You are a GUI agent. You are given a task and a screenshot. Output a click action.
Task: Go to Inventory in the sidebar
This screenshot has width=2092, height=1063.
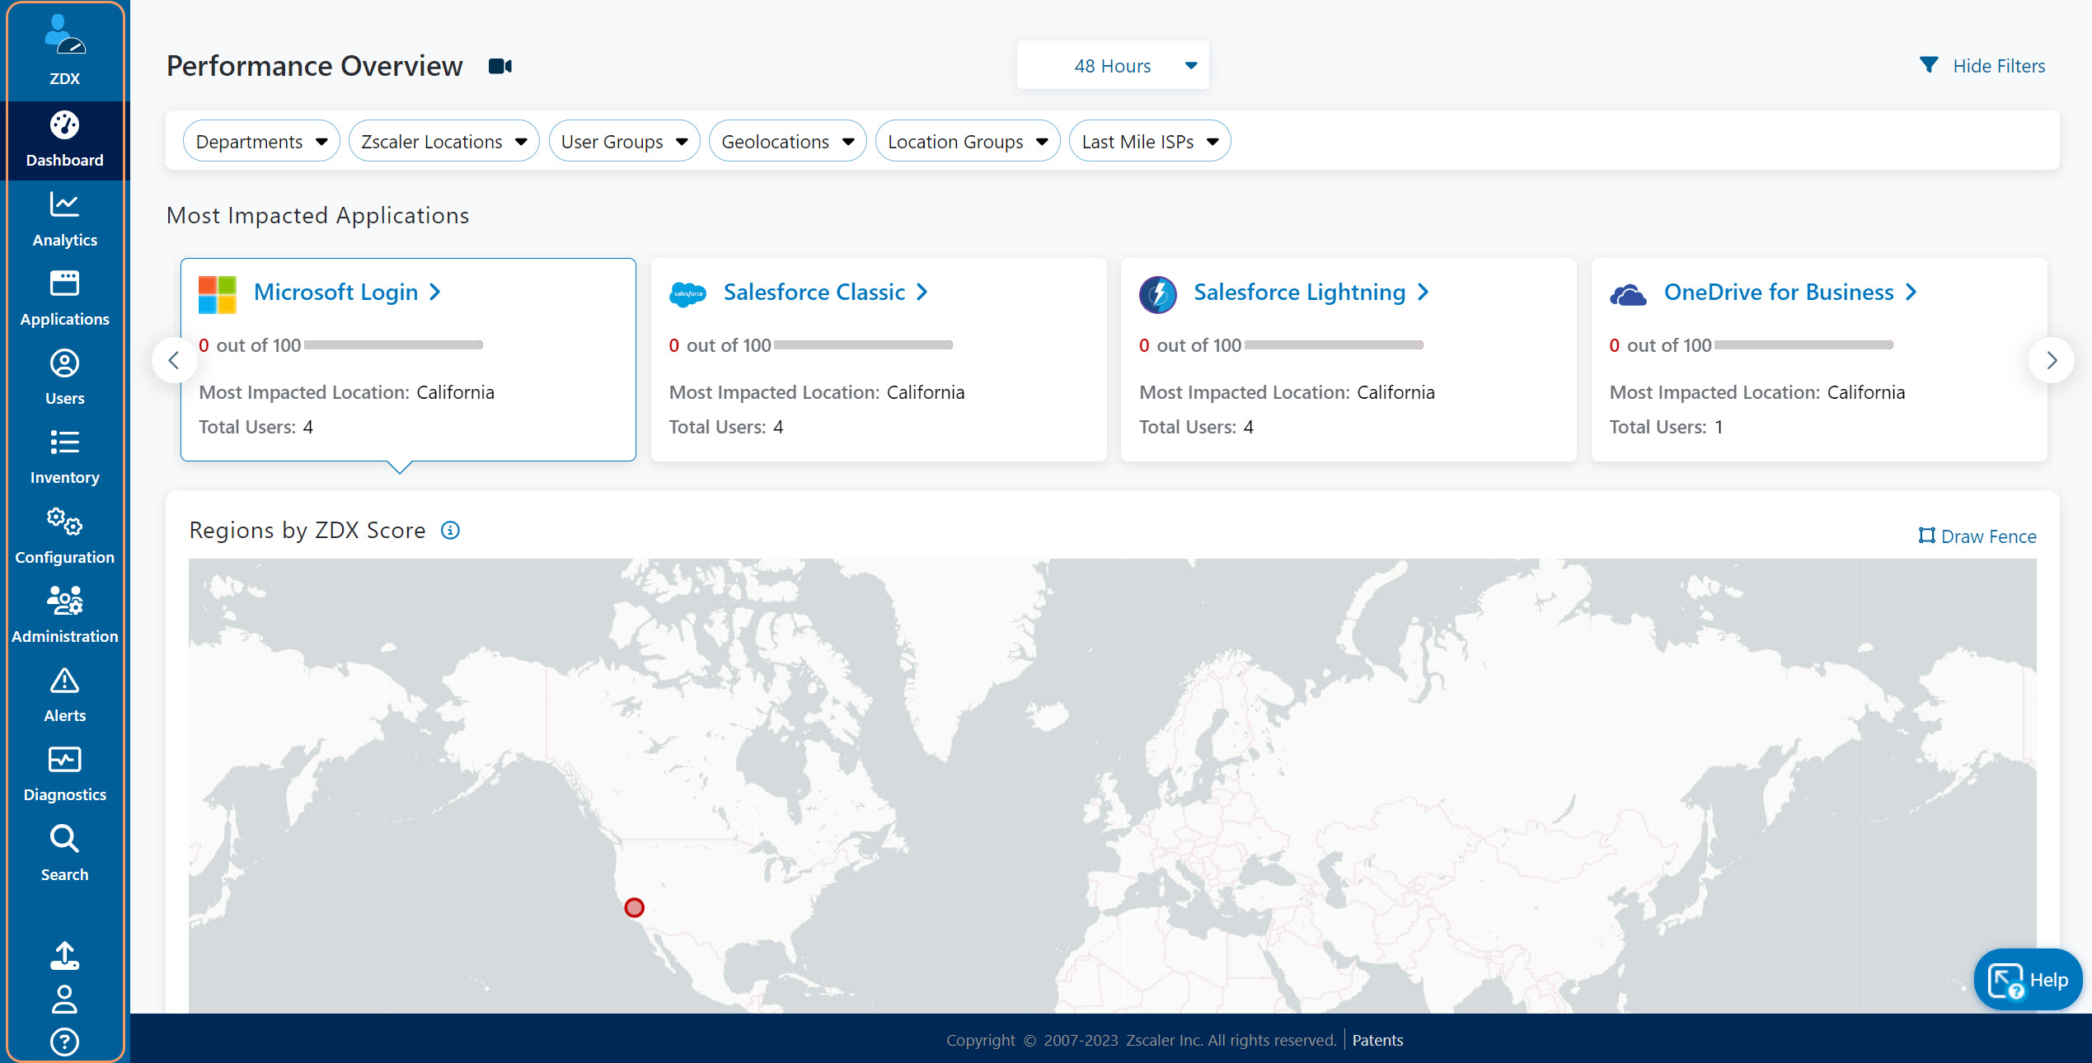tap(64, 457)
